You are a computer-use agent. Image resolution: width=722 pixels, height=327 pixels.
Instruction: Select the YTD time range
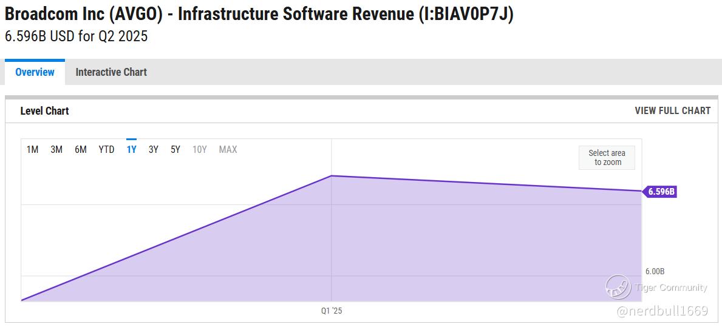pos(106,149)
